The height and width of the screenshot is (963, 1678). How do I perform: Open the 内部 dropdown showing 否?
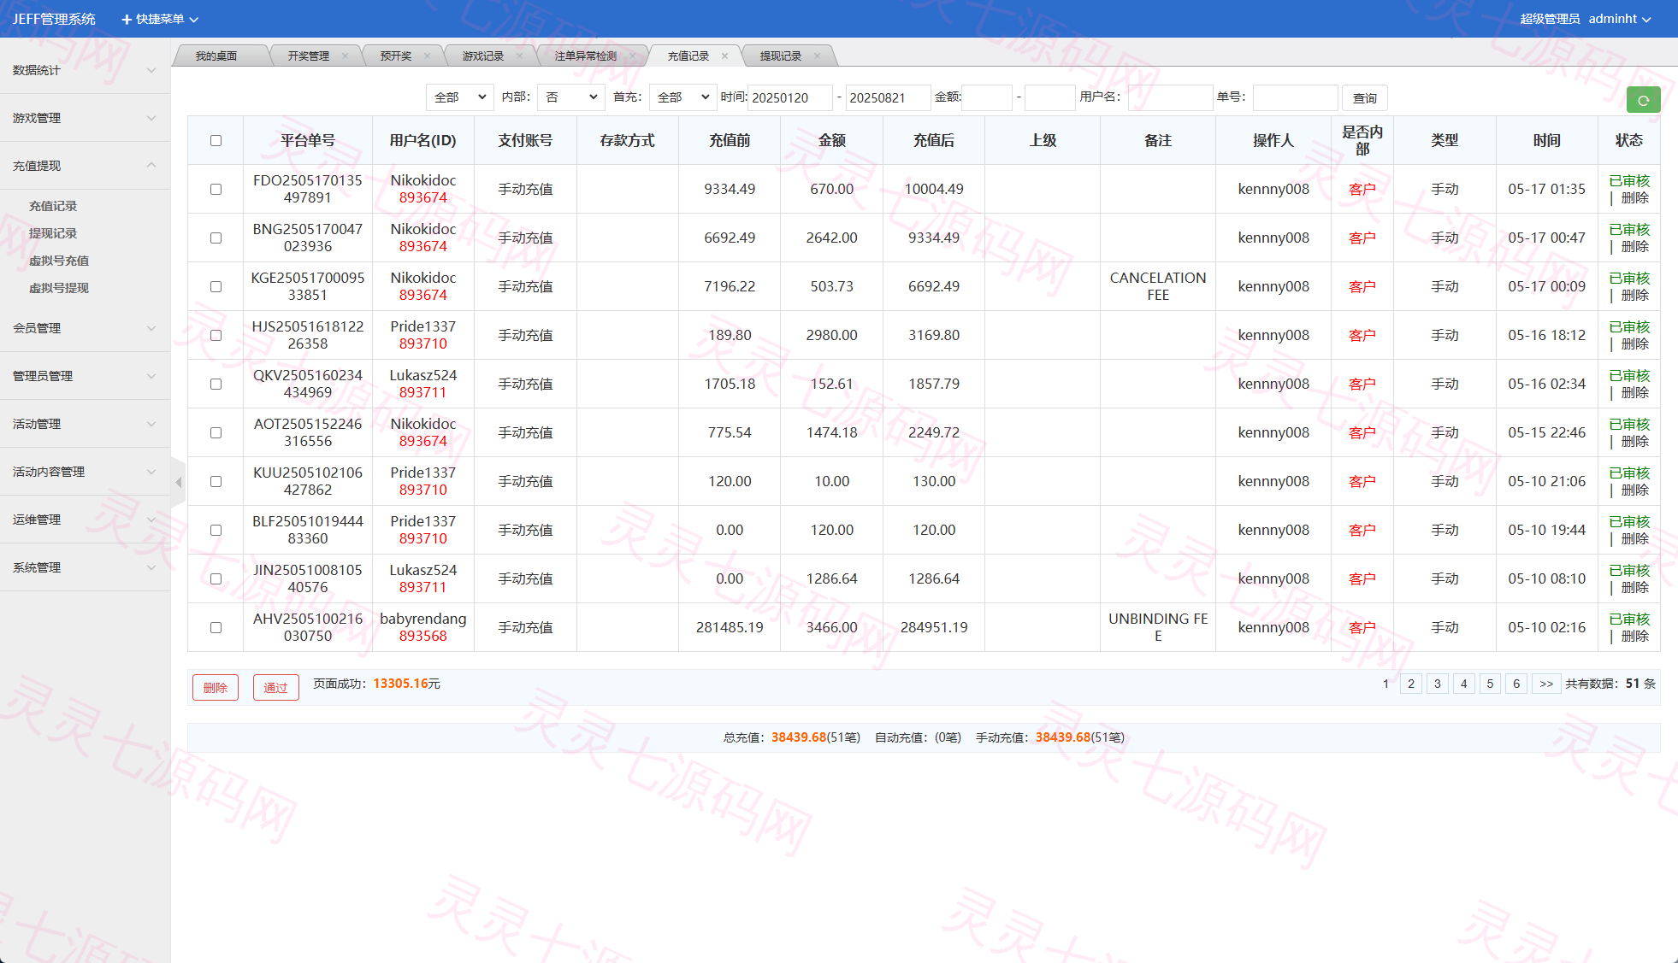point(570,97)
